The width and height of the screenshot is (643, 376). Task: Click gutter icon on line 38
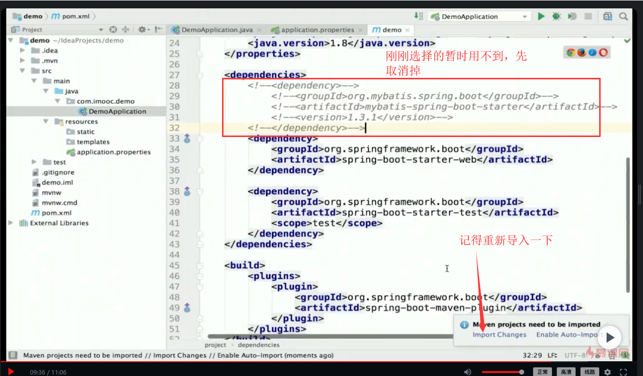187,192
